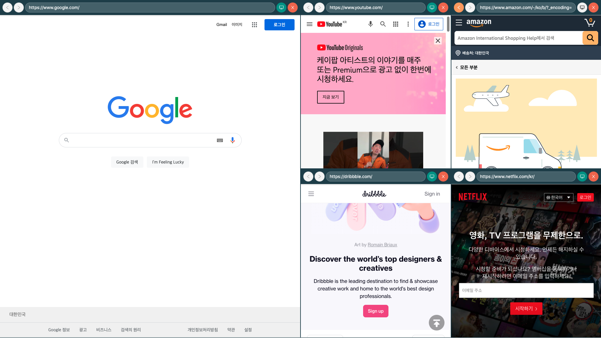The height and width of the screenshot is (338, 601).
Task: Open YouTube apps grid icon
Action: click(396, 24)
